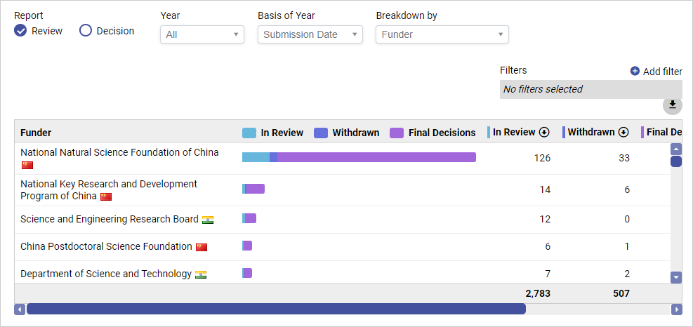Click the horizontal scrollbar thumb
693x327 pixels.
point(276,309)
